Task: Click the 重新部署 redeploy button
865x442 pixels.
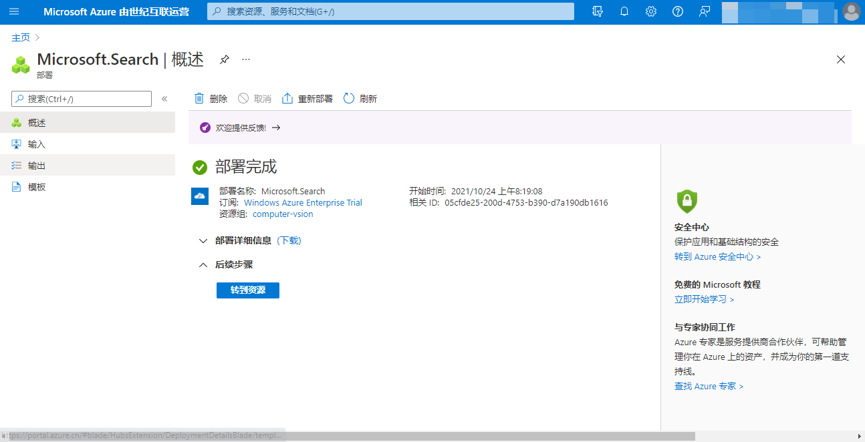Action: point(307,99)
